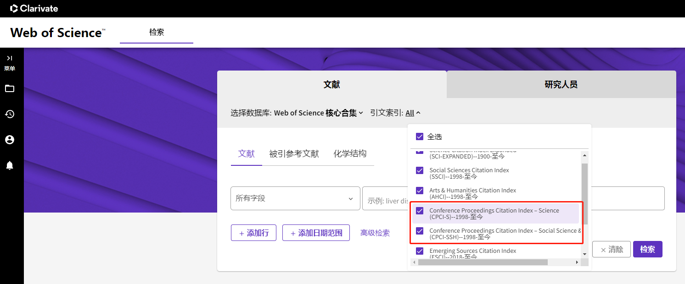This screenshot has height=284, width=685.
Task: Expand the sidebar menu arrow icon
Action: click(9, 58)
